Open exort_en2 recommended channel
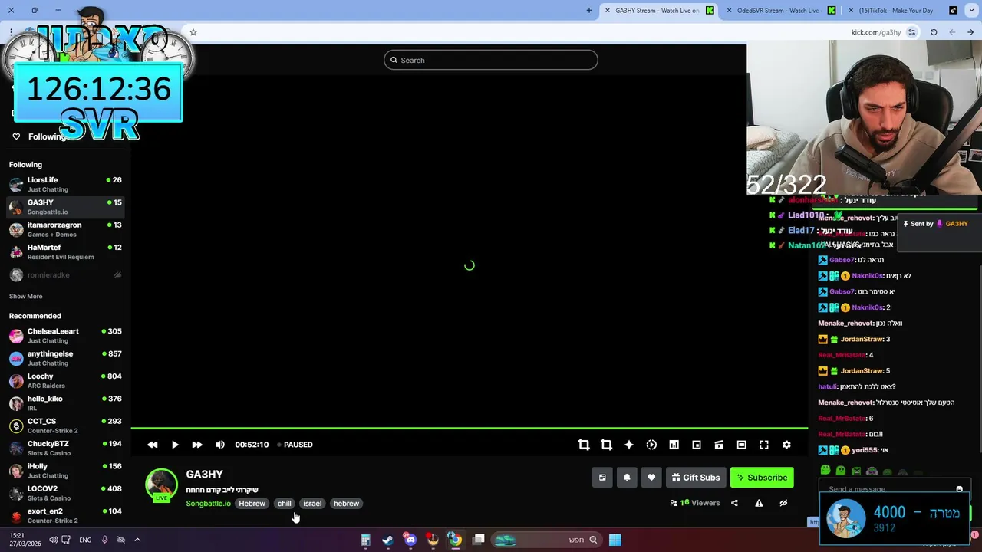The width and height of the screenshot is (982, 552). 65,515
